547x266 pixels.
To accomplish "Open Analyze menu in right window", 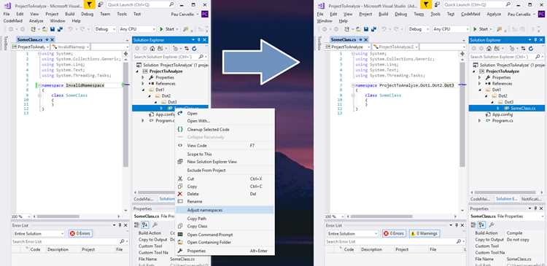I will [x=494, y=15].
